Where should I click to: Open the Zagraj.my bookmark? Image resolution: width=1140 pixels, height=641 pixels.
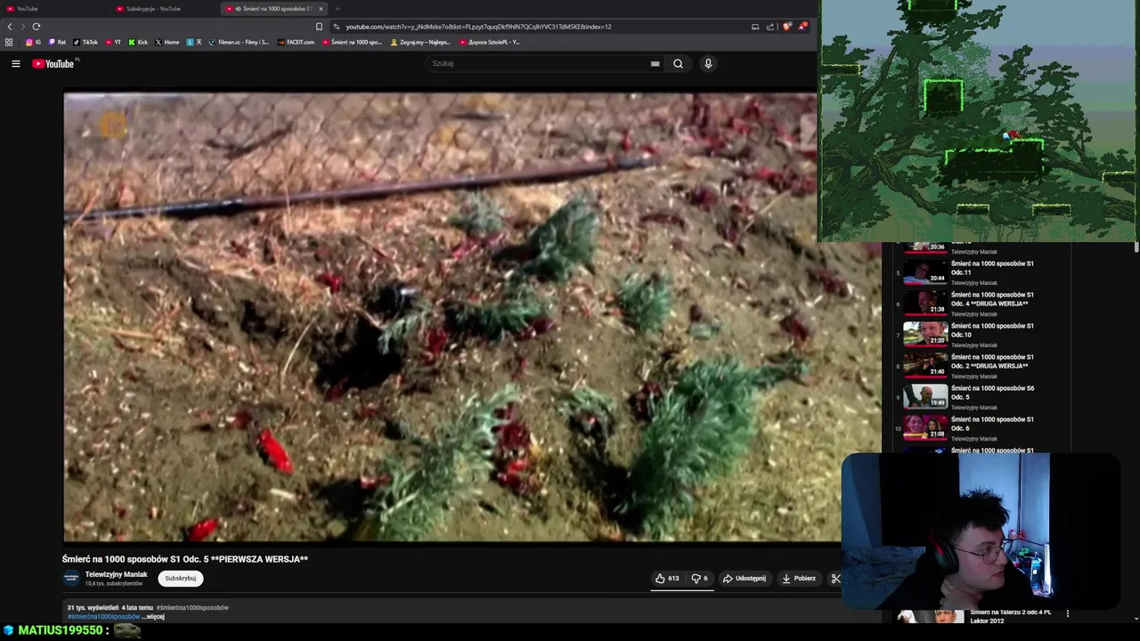coord(420,42)
